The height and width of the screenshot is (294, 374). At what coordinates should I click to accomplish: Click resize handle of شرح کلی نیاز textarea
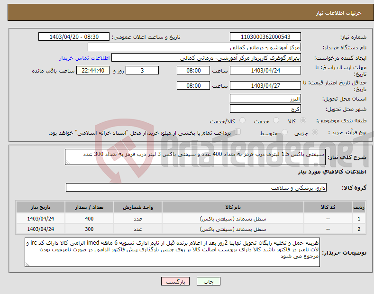(68, 162)
